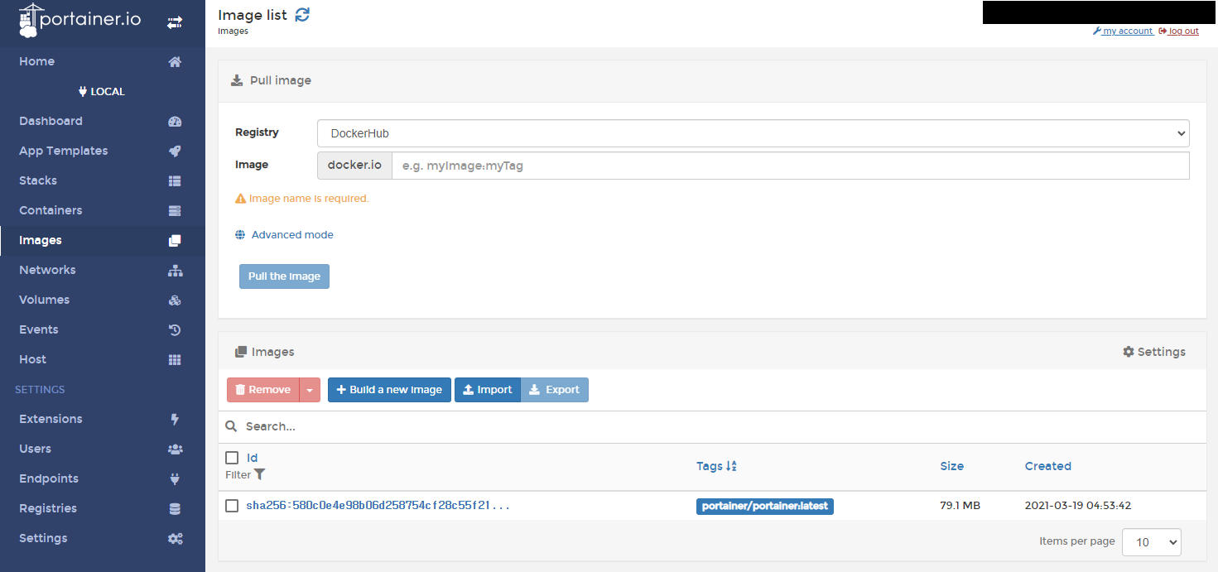Click the wrench icon by my account
Screen dimensions: 1218x572
tap(1097, 31)
